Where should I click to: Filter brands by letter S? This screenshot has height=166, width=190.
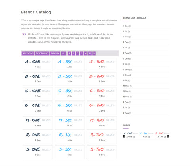pos(94,53)
